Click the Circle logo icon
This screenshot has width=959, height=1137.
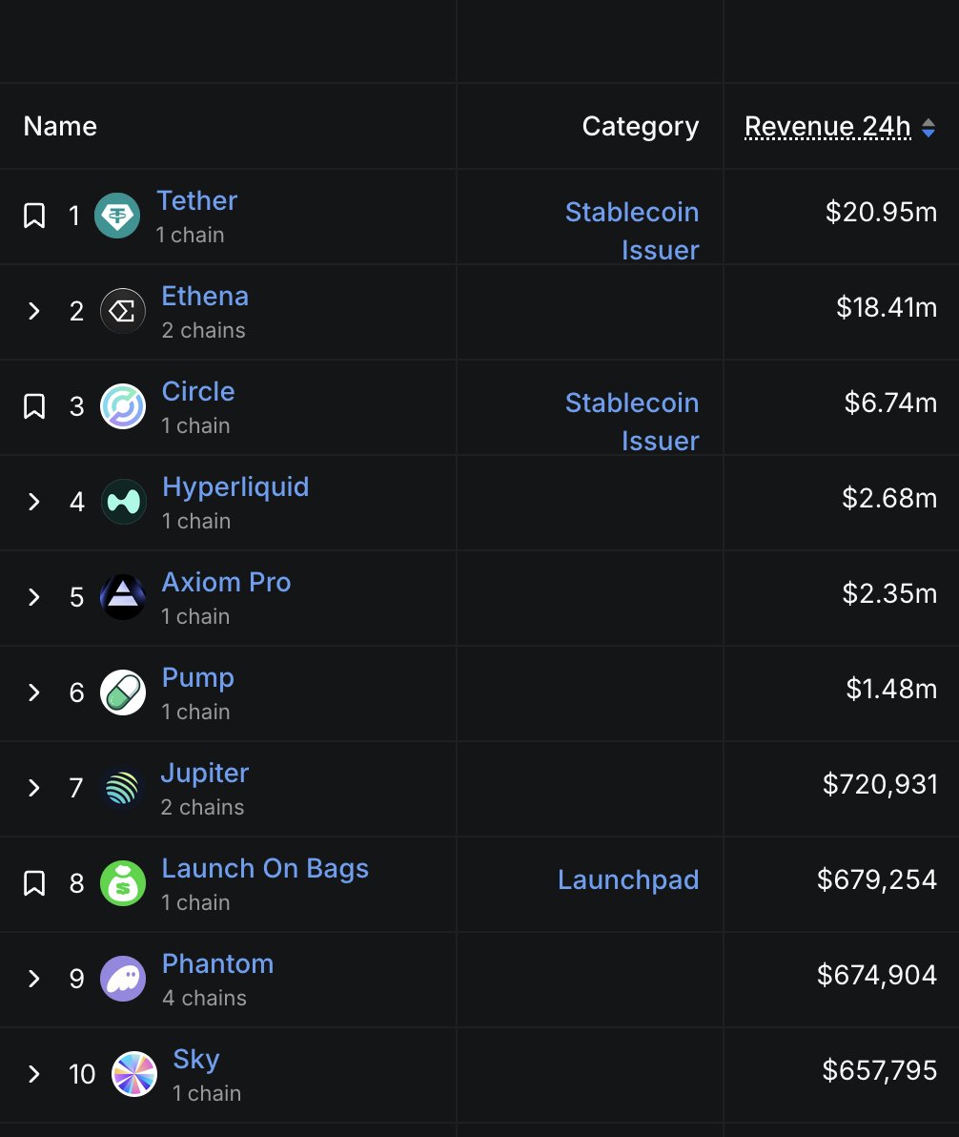click(x=123, y=406)
